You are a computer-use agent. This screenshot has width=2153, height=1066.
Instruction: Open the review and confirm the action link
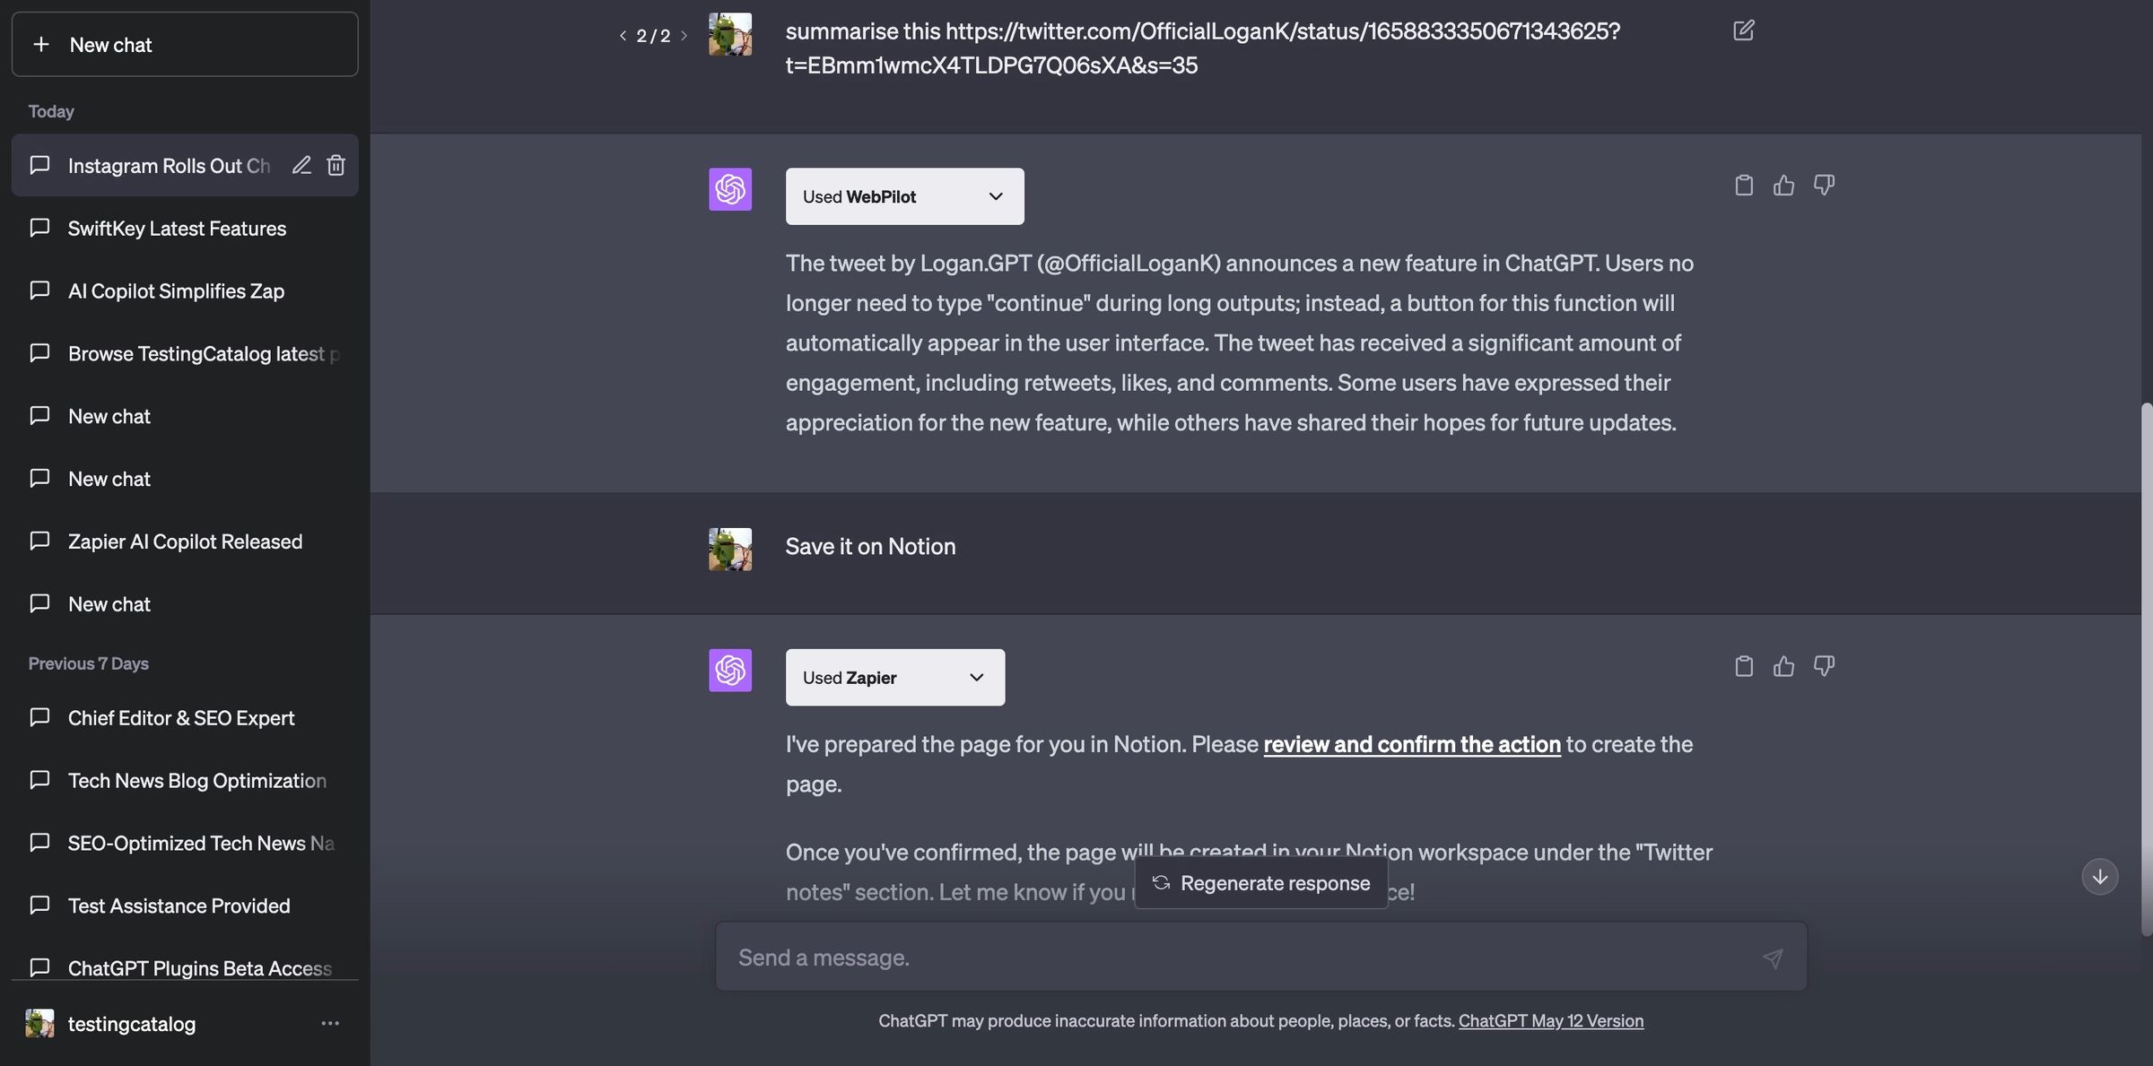pos(1411,744)
